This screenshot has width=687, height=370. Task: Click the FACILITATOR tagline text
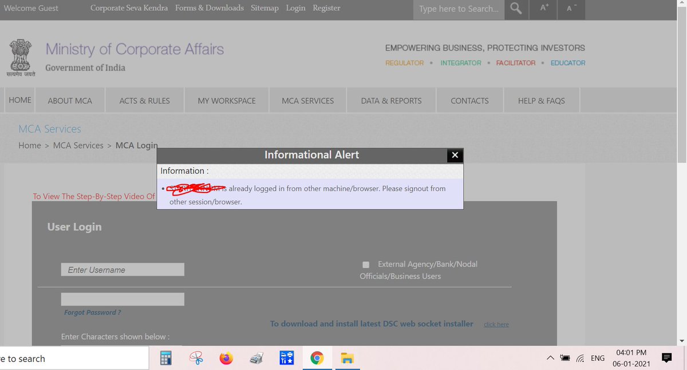[x=516, y=63]
